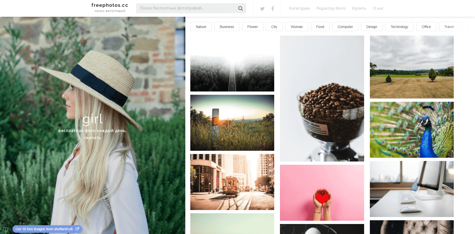Click the 'girl' hero title text
The image size is (475, 234).
pyautogui.click(x=92, y=119)
